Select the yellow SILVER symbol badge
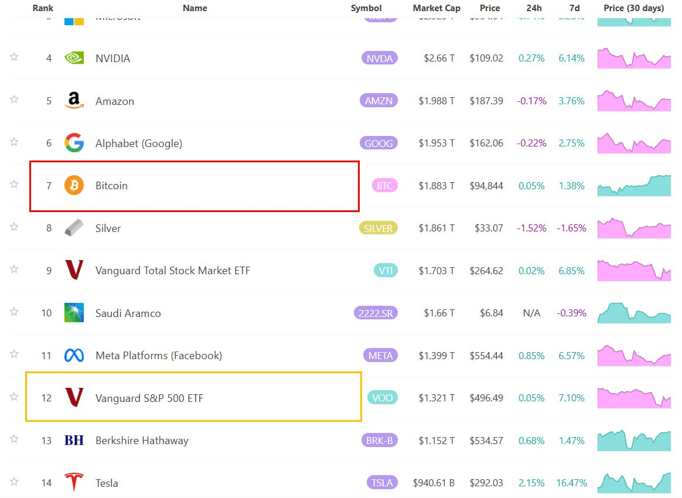The width and height of the screenshot is (682, 498). pyautogui.click(x=378, y=228)
